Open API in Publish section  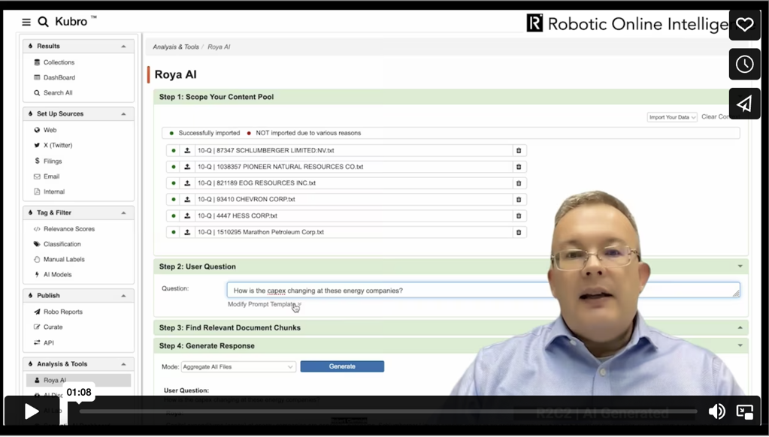pos(48,342)
